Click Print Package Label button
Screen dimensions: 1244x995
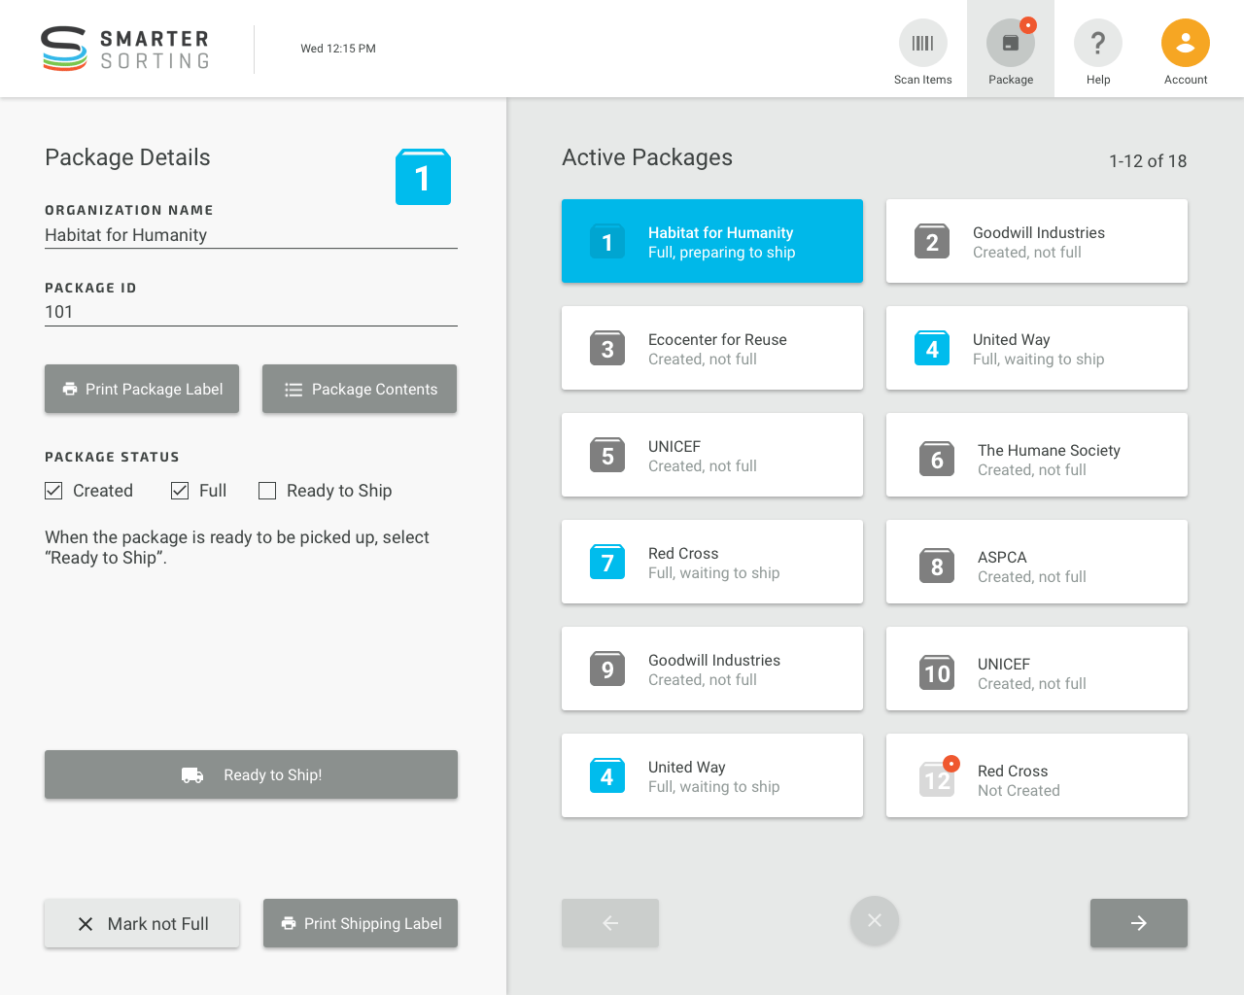coord(142,389)
